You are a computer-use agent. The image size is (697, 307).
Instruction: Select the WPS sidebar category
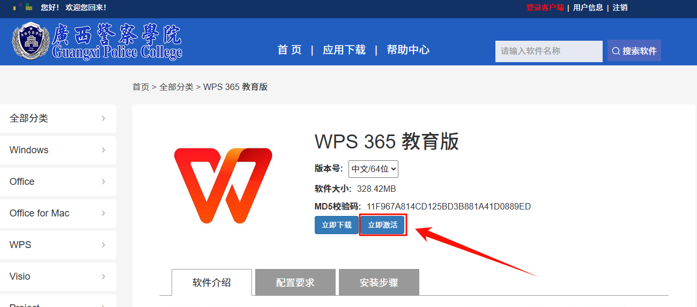point(58,245)
